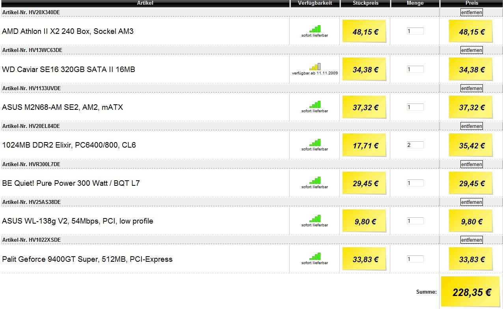
Task: Click unit price 37,32 € sticky note
Action: (x=364, y=107)
